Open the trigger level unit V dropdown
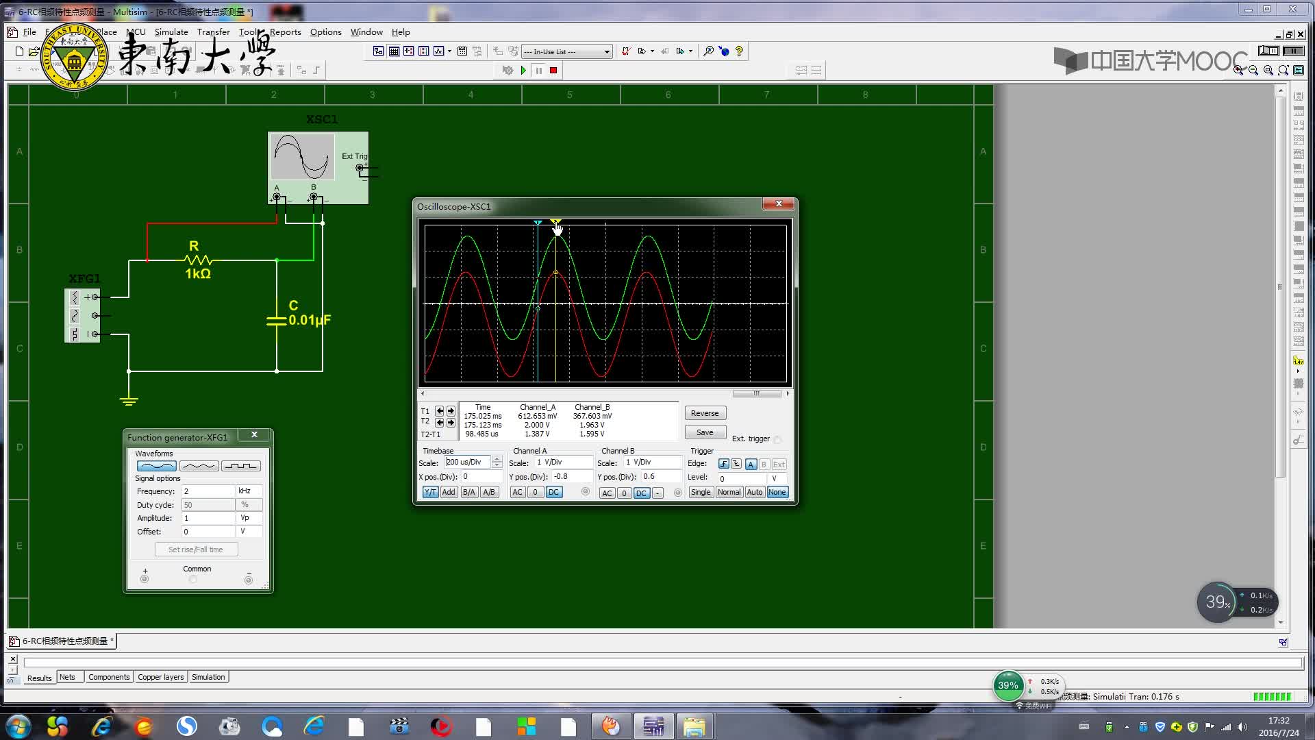 [x=778, y=478]
